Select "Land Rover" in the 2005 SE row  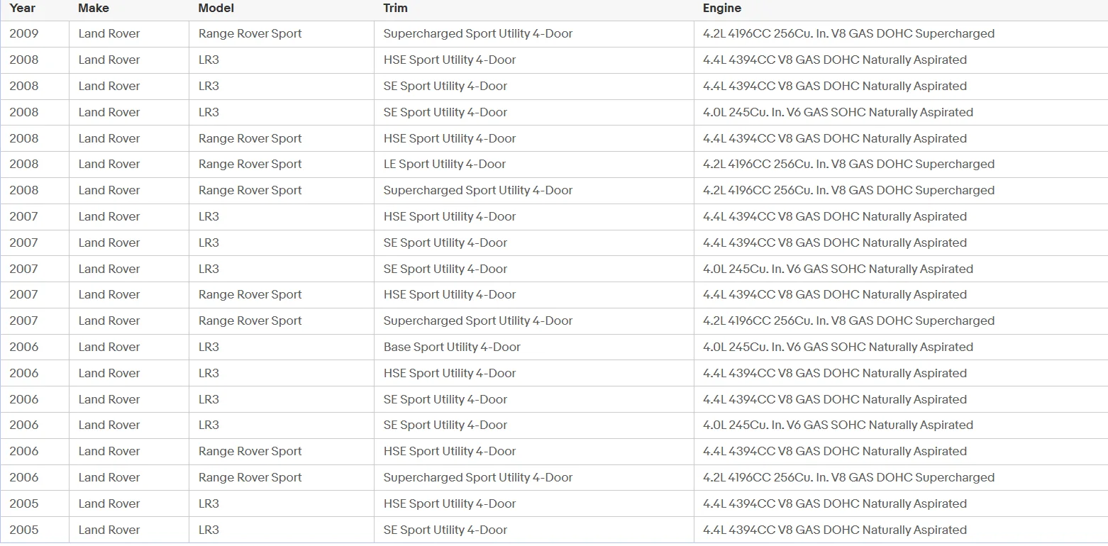109,530
